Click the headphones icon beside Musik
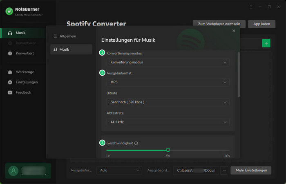 (10, 33)
